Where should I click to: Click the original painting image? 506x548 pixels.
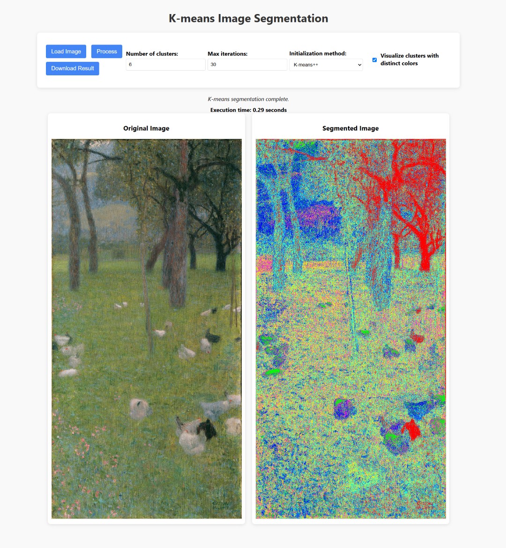147,329
